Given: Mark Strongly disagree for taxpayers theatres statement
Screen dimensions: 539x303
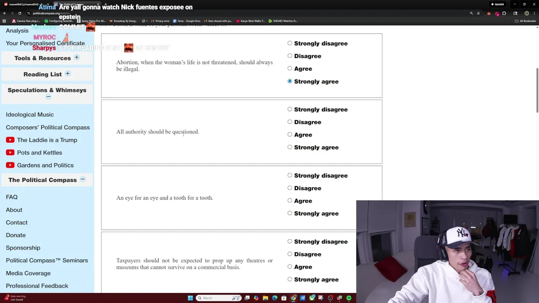Looking at the screenshot, I should [x=290, y=241].
